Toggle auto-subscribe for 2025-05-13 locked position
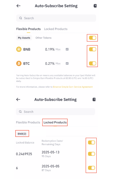The height and width of the screenshot is (179, 117). pyautogui.click(x=91, y=154)
